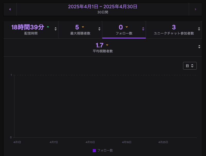Click the down trend arrow beside フォロー数 value
The height and width of the screenshot is (156, 206).
pyautogui.click(x=127, y=27)
